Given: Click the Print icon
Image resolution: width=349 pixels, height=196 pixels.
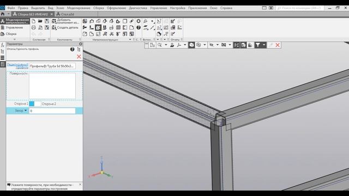Looking at the screenshot, I should click(x=33, y=28).
